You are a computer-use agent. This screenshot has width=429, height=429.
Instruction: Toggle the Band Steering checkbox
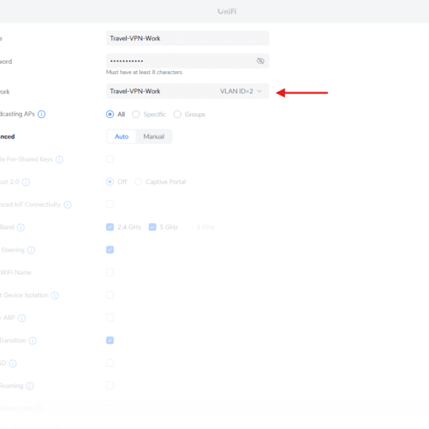point(110,249)
